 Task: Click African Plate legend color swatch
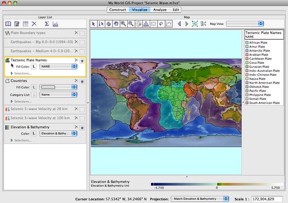pyautogui.click(x=247, y=42)
